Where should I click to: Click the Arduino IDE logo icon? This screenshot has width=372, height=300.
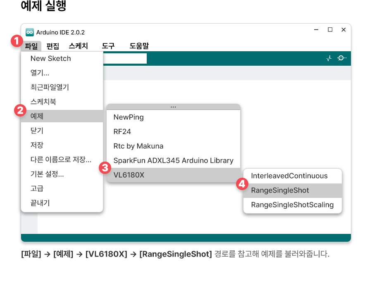tap(30, 32)
